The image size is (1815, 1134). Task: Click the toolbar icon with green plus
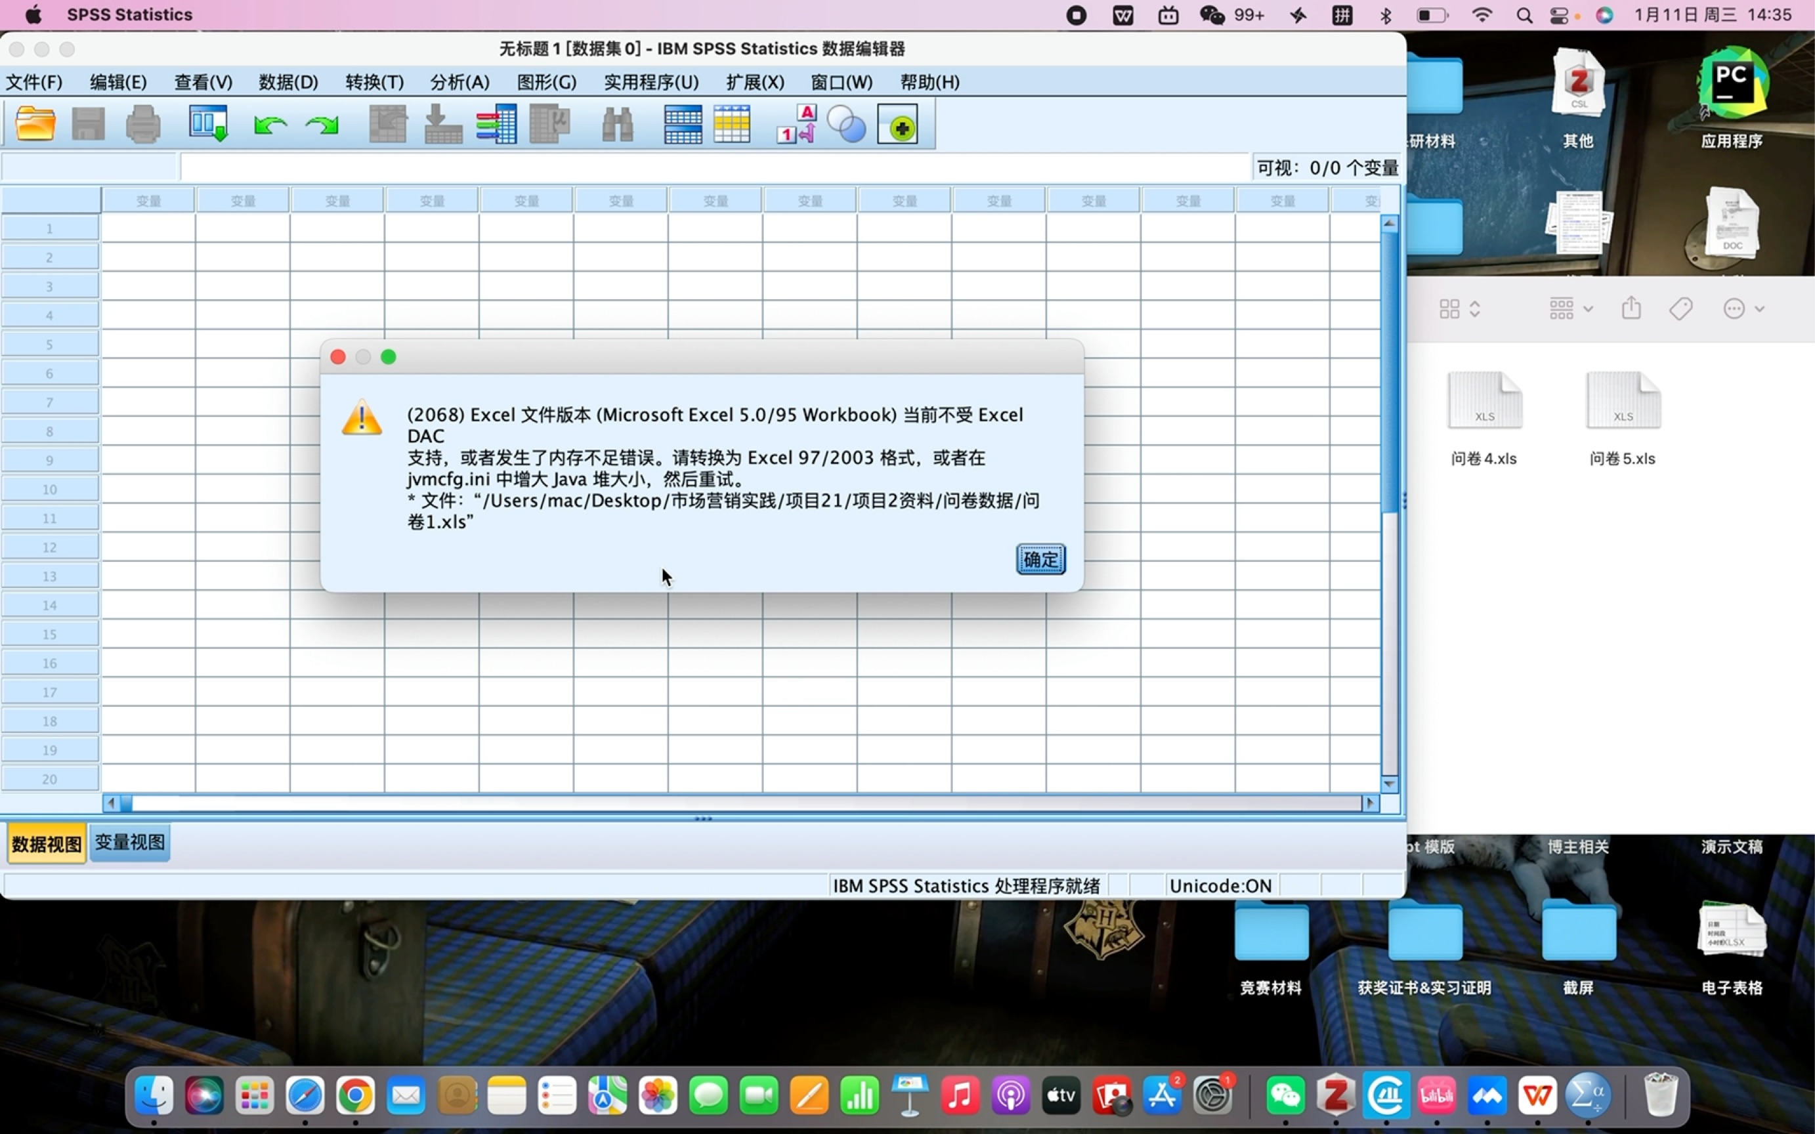898,124
